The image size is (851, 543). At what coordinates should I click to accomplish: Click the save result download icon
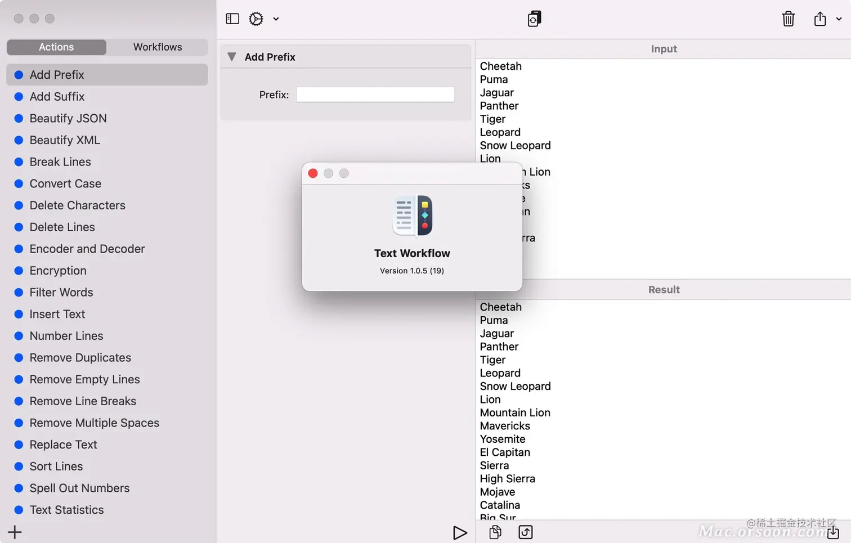[x=833, y=532]
